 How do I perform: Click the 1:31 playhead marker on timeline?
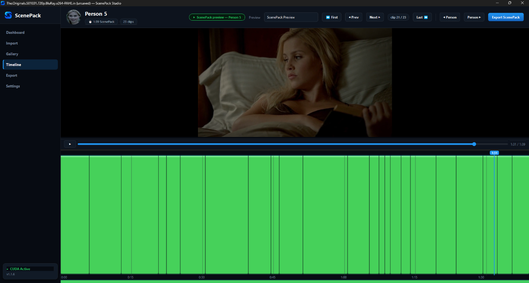coord(494,153)
